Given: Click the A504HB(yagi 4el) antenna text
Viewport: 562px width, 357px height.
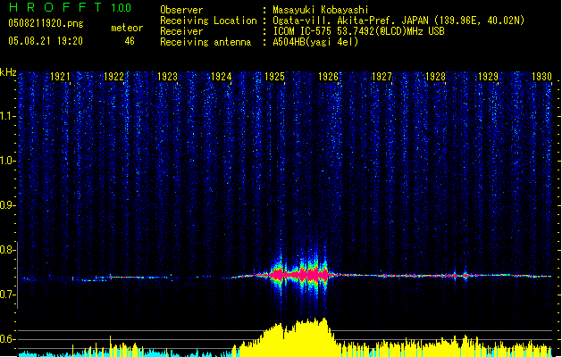Looking at the screenshot, I should pos(315,42).
